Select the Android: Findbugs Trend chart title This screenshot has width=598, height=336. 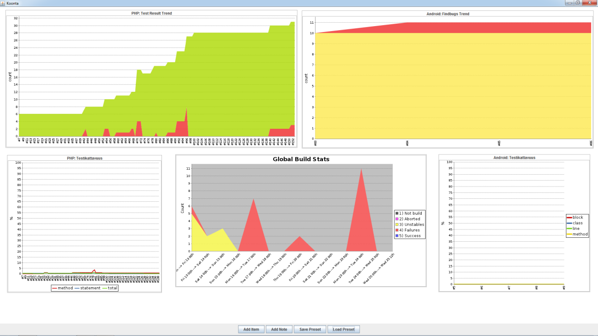tap(448, 14)
